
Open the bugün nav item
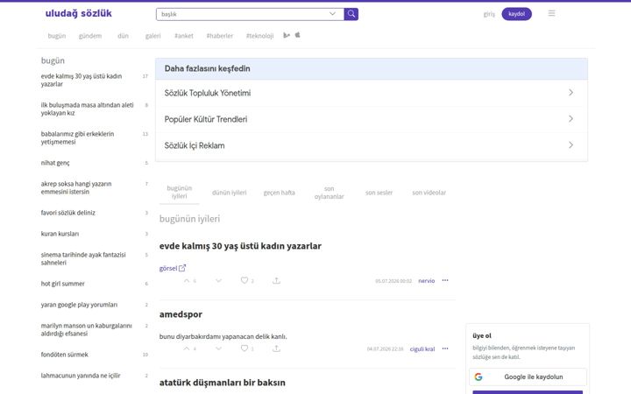[x=57, y=36]
